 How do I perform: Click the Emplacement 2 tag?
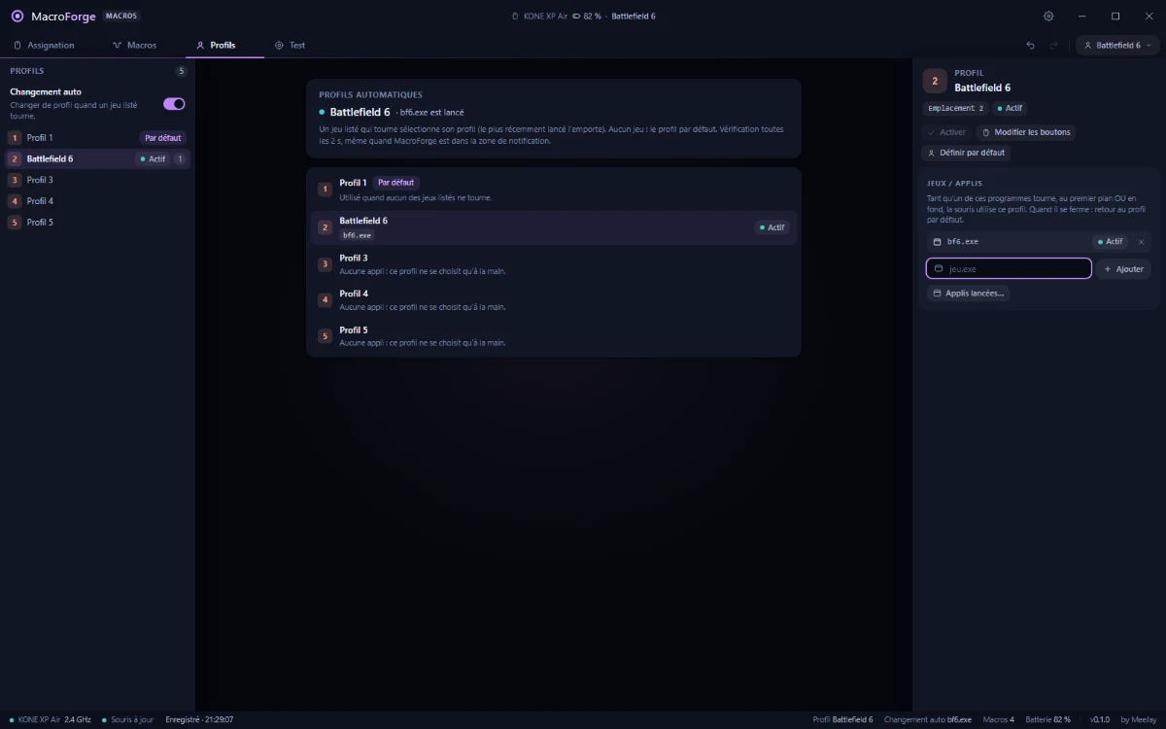click(956, 109)
